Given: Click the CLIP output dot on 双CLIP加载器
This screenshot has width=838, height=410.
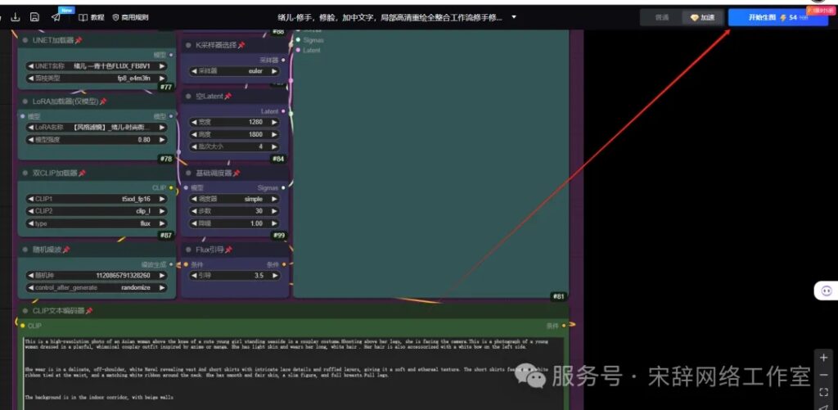Looking at the screenshot, I should [x=171, y=187].
